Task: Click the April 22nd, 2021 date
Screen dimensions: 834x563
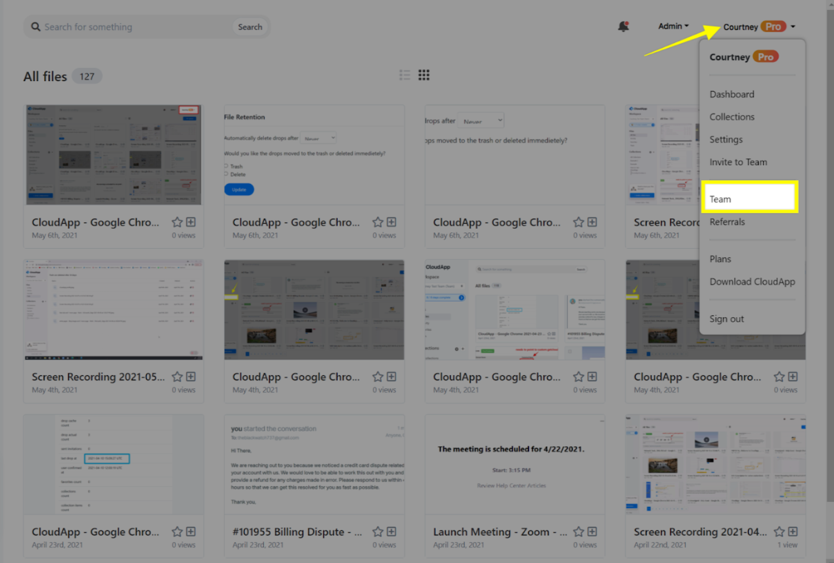Action: point(660,545)
